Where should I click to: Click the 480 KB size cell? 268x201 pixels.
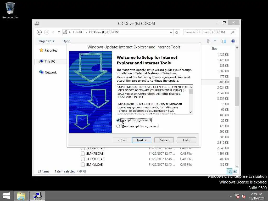[x=224, y=82]
